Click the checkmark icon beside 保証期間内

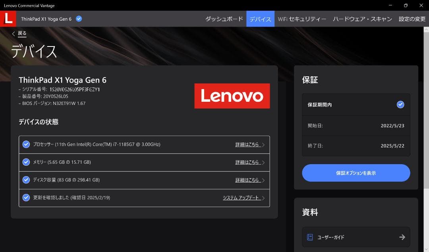(400, 104)
